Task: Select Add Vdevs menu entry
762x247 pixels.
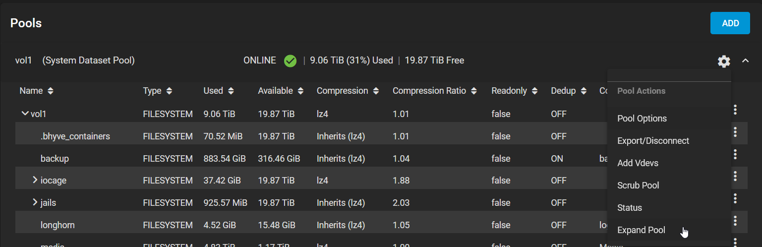Action: (638, 163)
